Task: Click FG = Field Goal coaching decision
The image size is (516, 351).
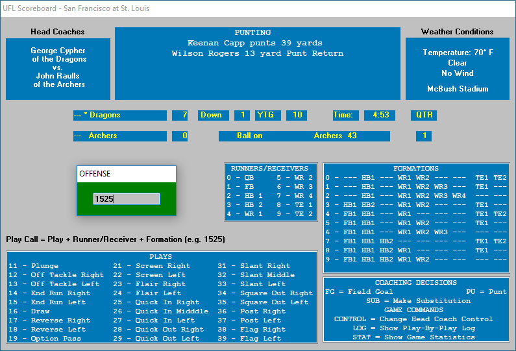Action: point(359,292)
